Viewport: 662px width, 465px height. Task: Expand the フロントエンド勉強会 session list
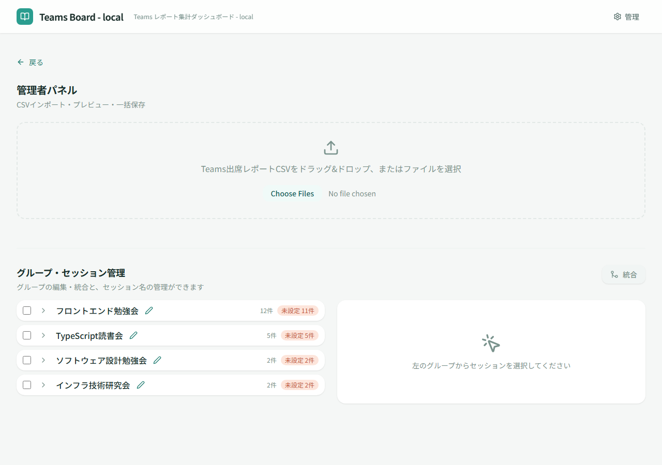[43, 311]
